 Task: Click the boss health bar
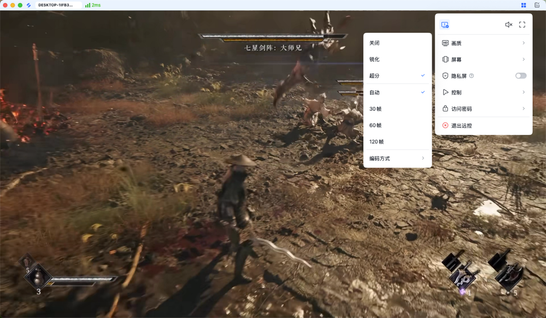click(273, 37)
